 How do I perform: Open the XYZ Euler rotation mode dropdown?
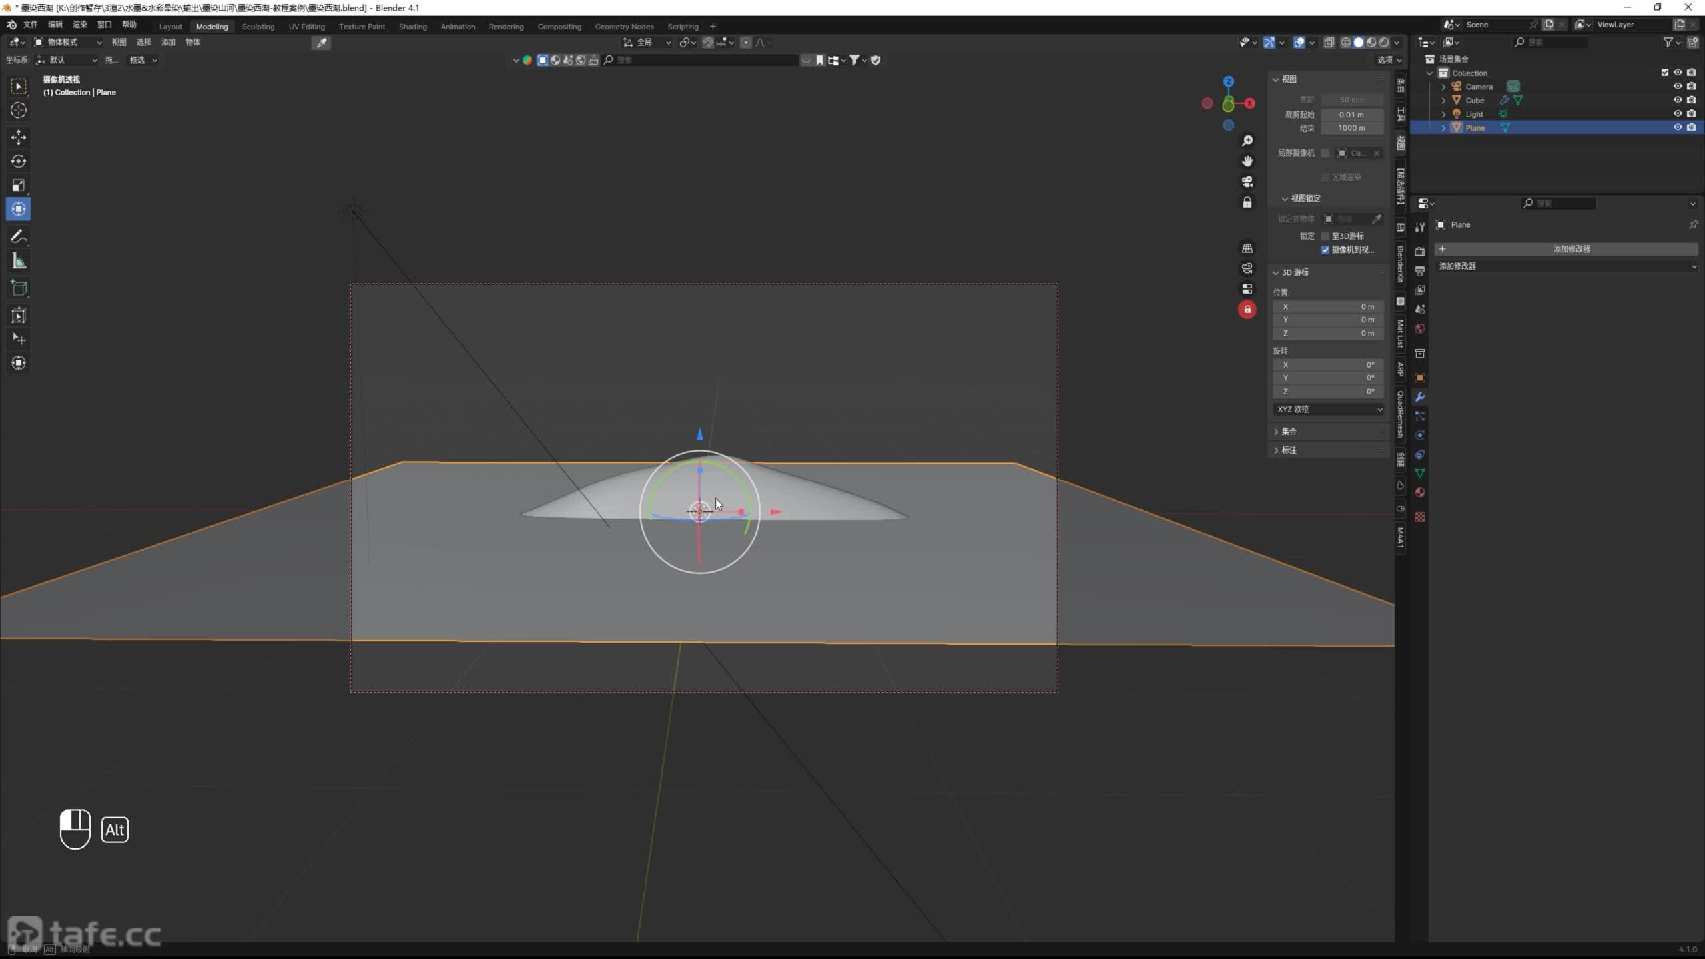point(1329,409)
